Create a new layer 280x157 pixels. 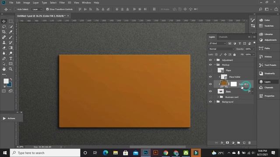244,143
